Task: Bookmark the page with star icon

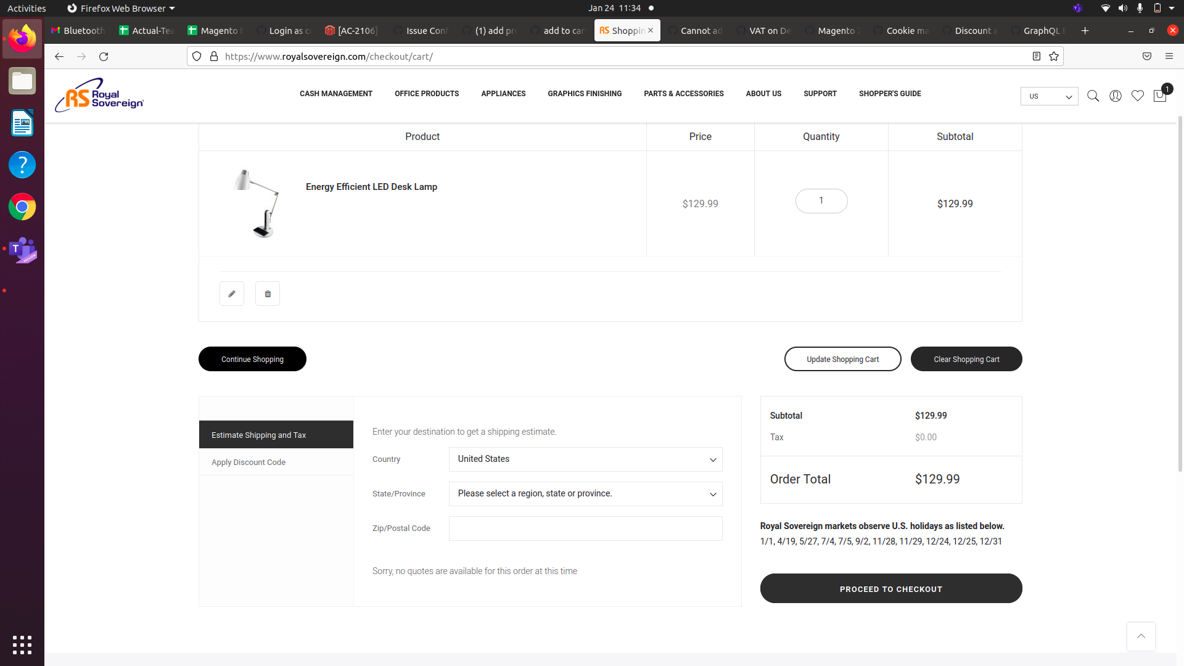Action: click(1054, 56)
